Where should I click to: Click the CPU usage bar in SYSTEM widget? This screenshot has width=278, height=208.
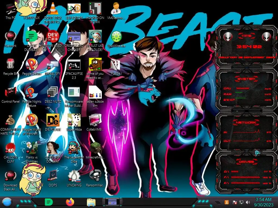click(242, 88)
